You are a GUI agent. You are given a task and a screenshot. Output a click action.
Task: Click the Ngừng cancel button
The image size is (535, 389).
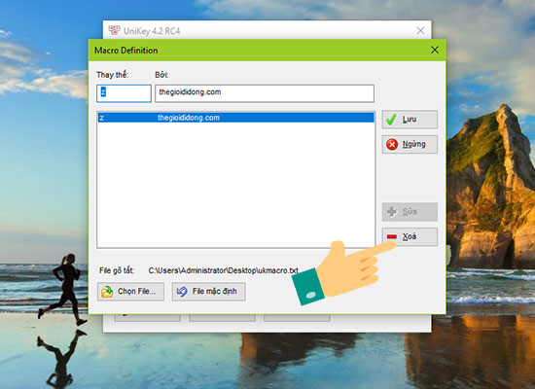coord(410,144)
